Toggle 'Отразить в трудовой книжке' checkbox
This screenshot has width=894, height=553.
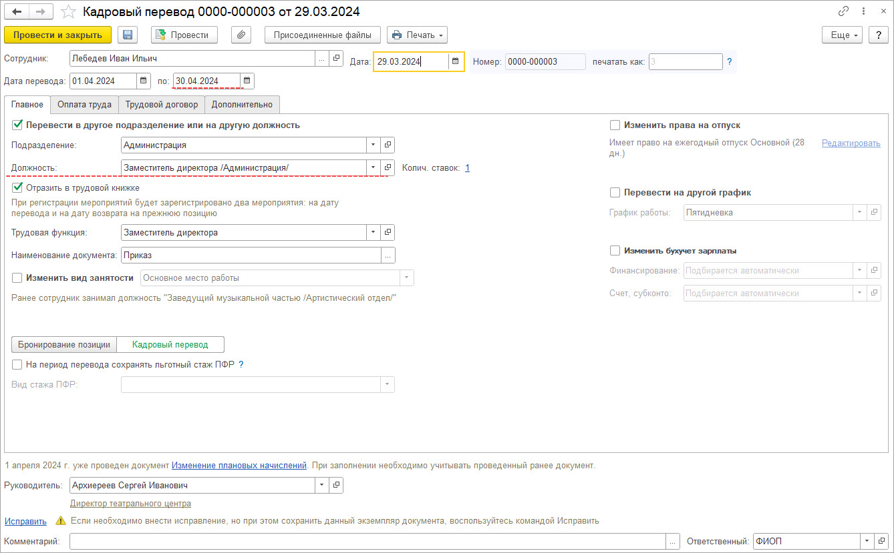17,187
